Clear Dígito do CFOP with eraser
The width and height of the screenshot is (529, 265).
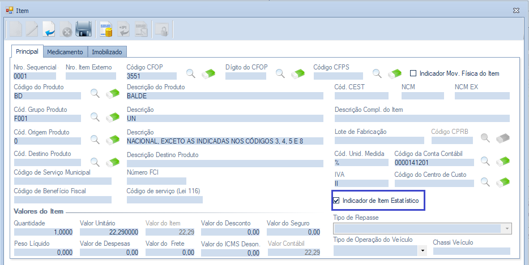[x=297, y=73]
